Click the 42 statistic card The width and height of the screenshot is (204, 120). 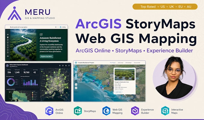(x=35, y=71)
